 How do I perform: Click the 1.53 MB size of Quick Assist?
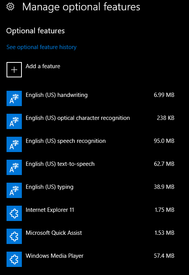point(164,233)
